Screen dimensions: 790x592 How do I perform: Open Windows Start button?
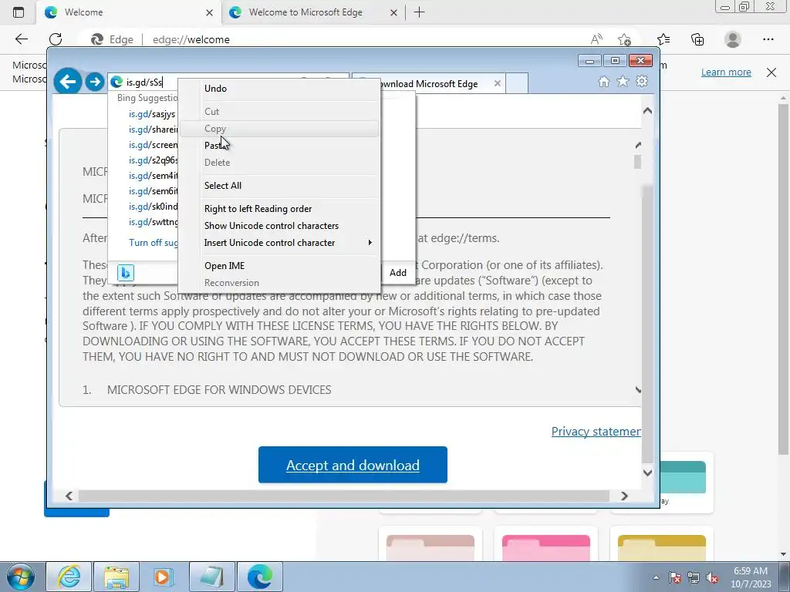(x=20, y=577)
